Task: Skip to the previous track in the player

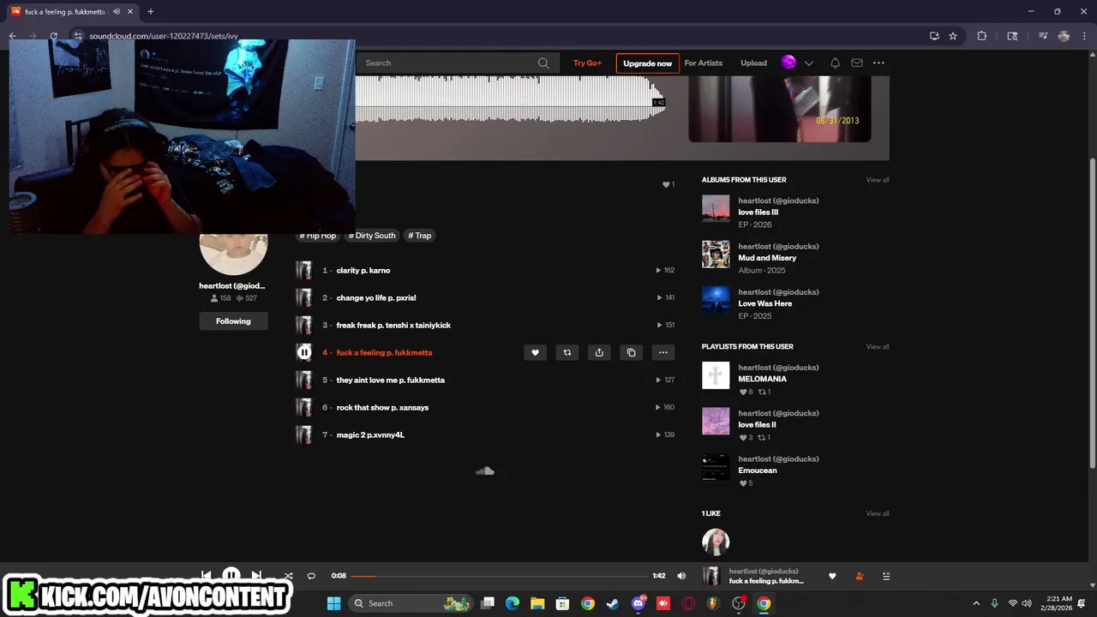Action: point(206,575)
